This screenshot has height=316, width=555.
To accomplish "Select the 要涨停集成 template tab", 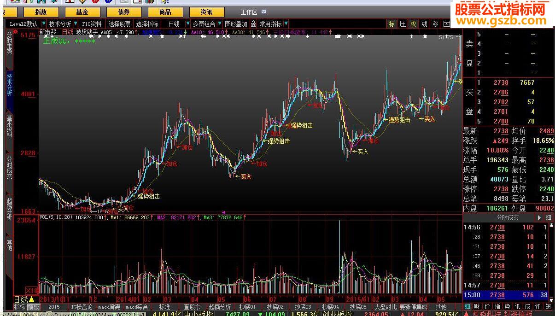I will 413,307.
